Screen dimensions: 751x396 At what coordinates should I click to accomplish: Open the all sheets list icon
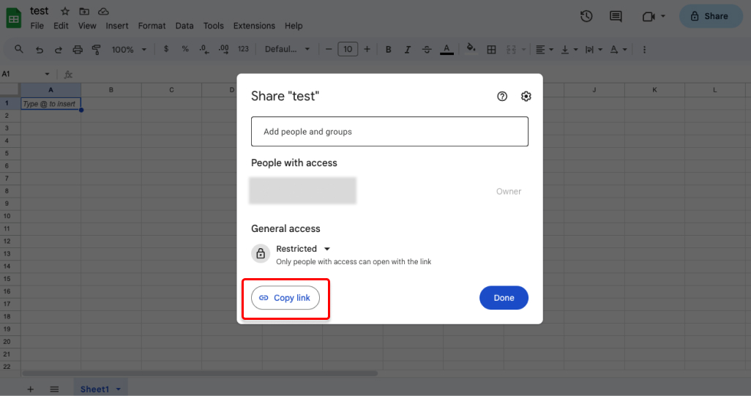coord(54,389)
